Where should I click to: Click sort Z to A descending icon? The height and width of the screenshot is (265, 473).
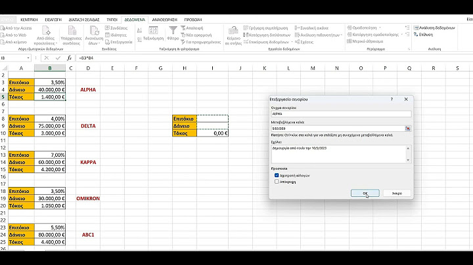click(x=139, y=39)
